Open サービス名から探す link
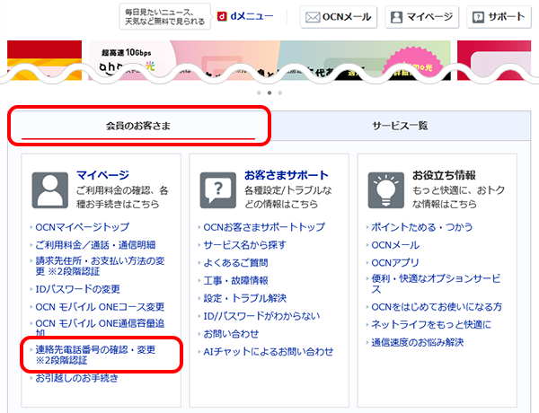Viewport: 539px width, 413px height. click(244, 245)
